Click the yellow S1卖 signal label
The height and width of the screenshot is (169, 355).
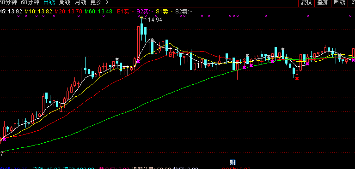pos(165,11)
